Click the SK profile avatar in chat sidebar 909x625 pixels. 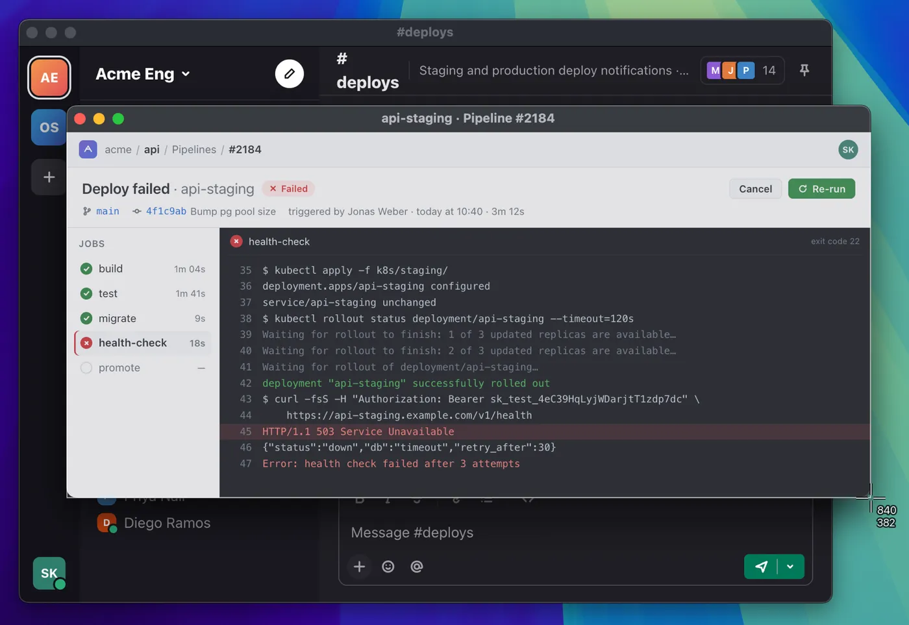coord(49,573)
